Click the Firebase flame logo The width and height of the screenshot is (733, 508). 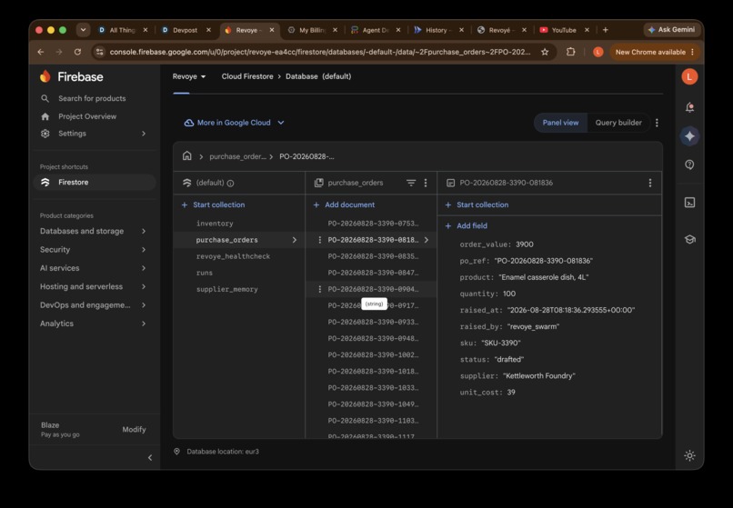point(45,76)
